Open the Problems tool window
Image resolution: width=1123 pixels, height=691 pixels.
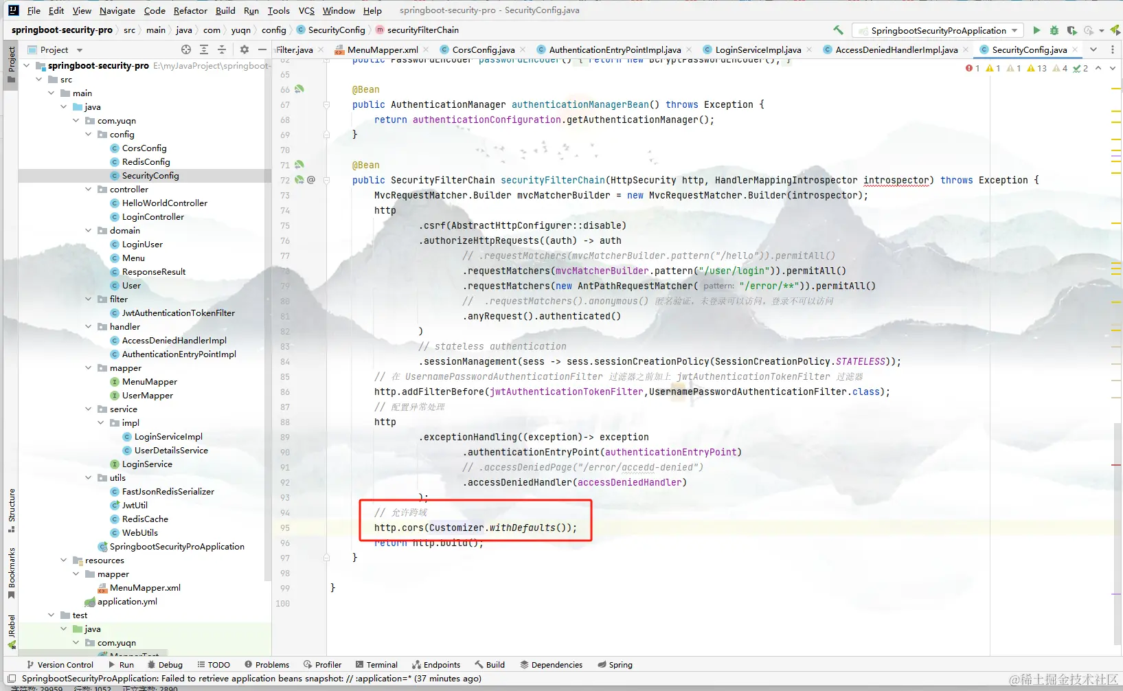[266, 665]
